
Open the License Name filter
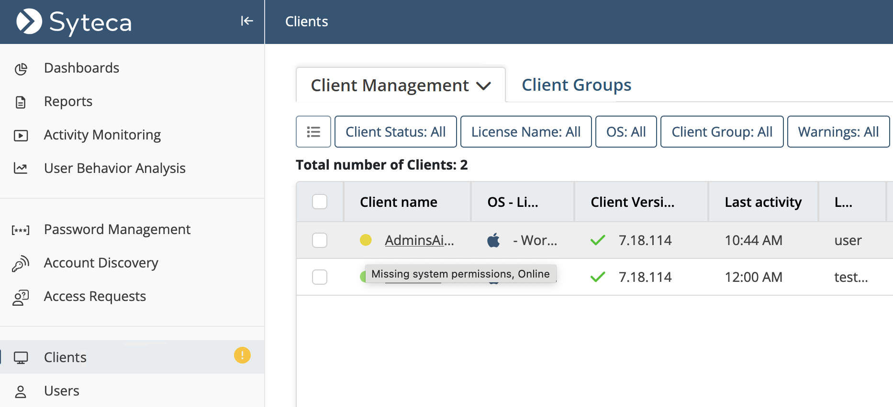pyautogui.click(x=525, y=132)
